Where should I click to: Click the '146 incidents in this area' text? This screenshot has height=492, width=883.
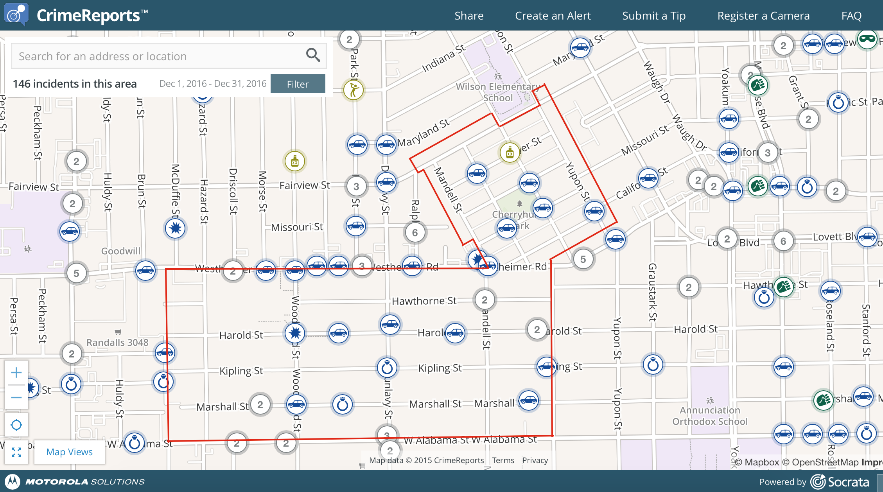point(75,84)
